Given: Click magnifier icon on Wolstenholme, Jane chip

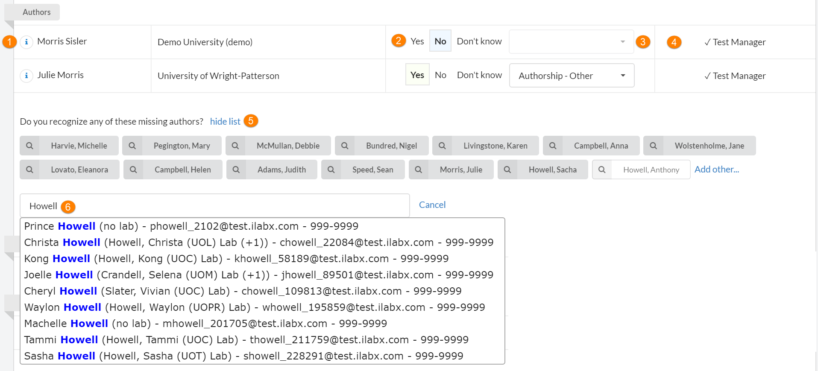Looking at the screenshot, I should point(653,146).
